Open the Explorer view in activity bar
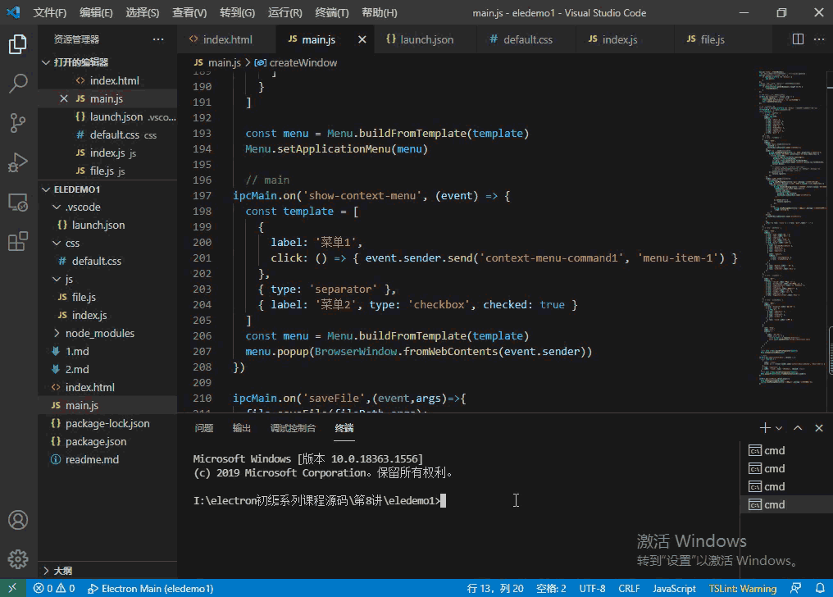Screen dimensions: 833x597 (x=18, y=44)
